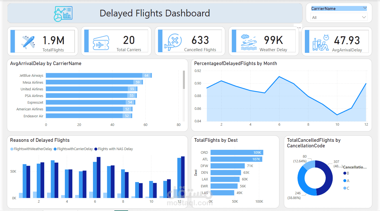380x211 pixels.
Task: Click the month 6 peak on line chart
Action: (x=279, y=76)
